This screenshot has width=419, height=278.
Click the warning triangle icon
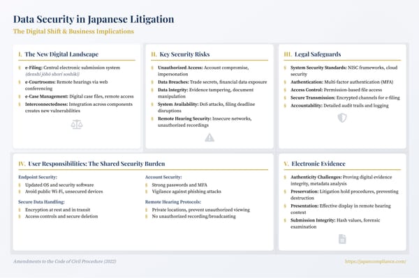[209, 137]
